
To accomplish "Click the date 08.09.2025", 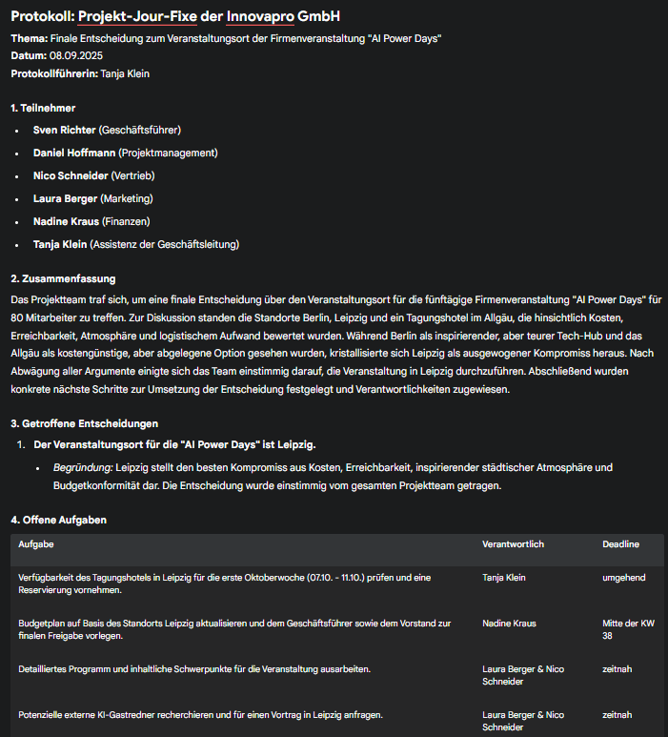I will coord(74,55).
